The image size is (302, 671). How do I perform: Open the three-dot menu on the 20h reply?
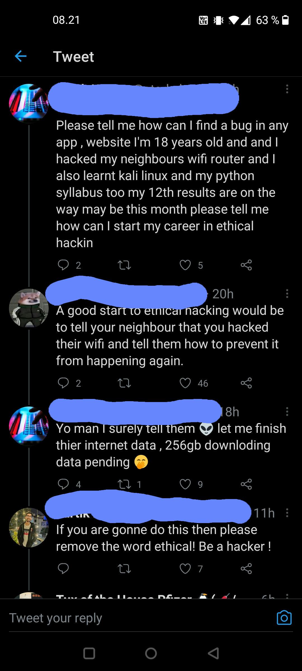tap(287, 294)
